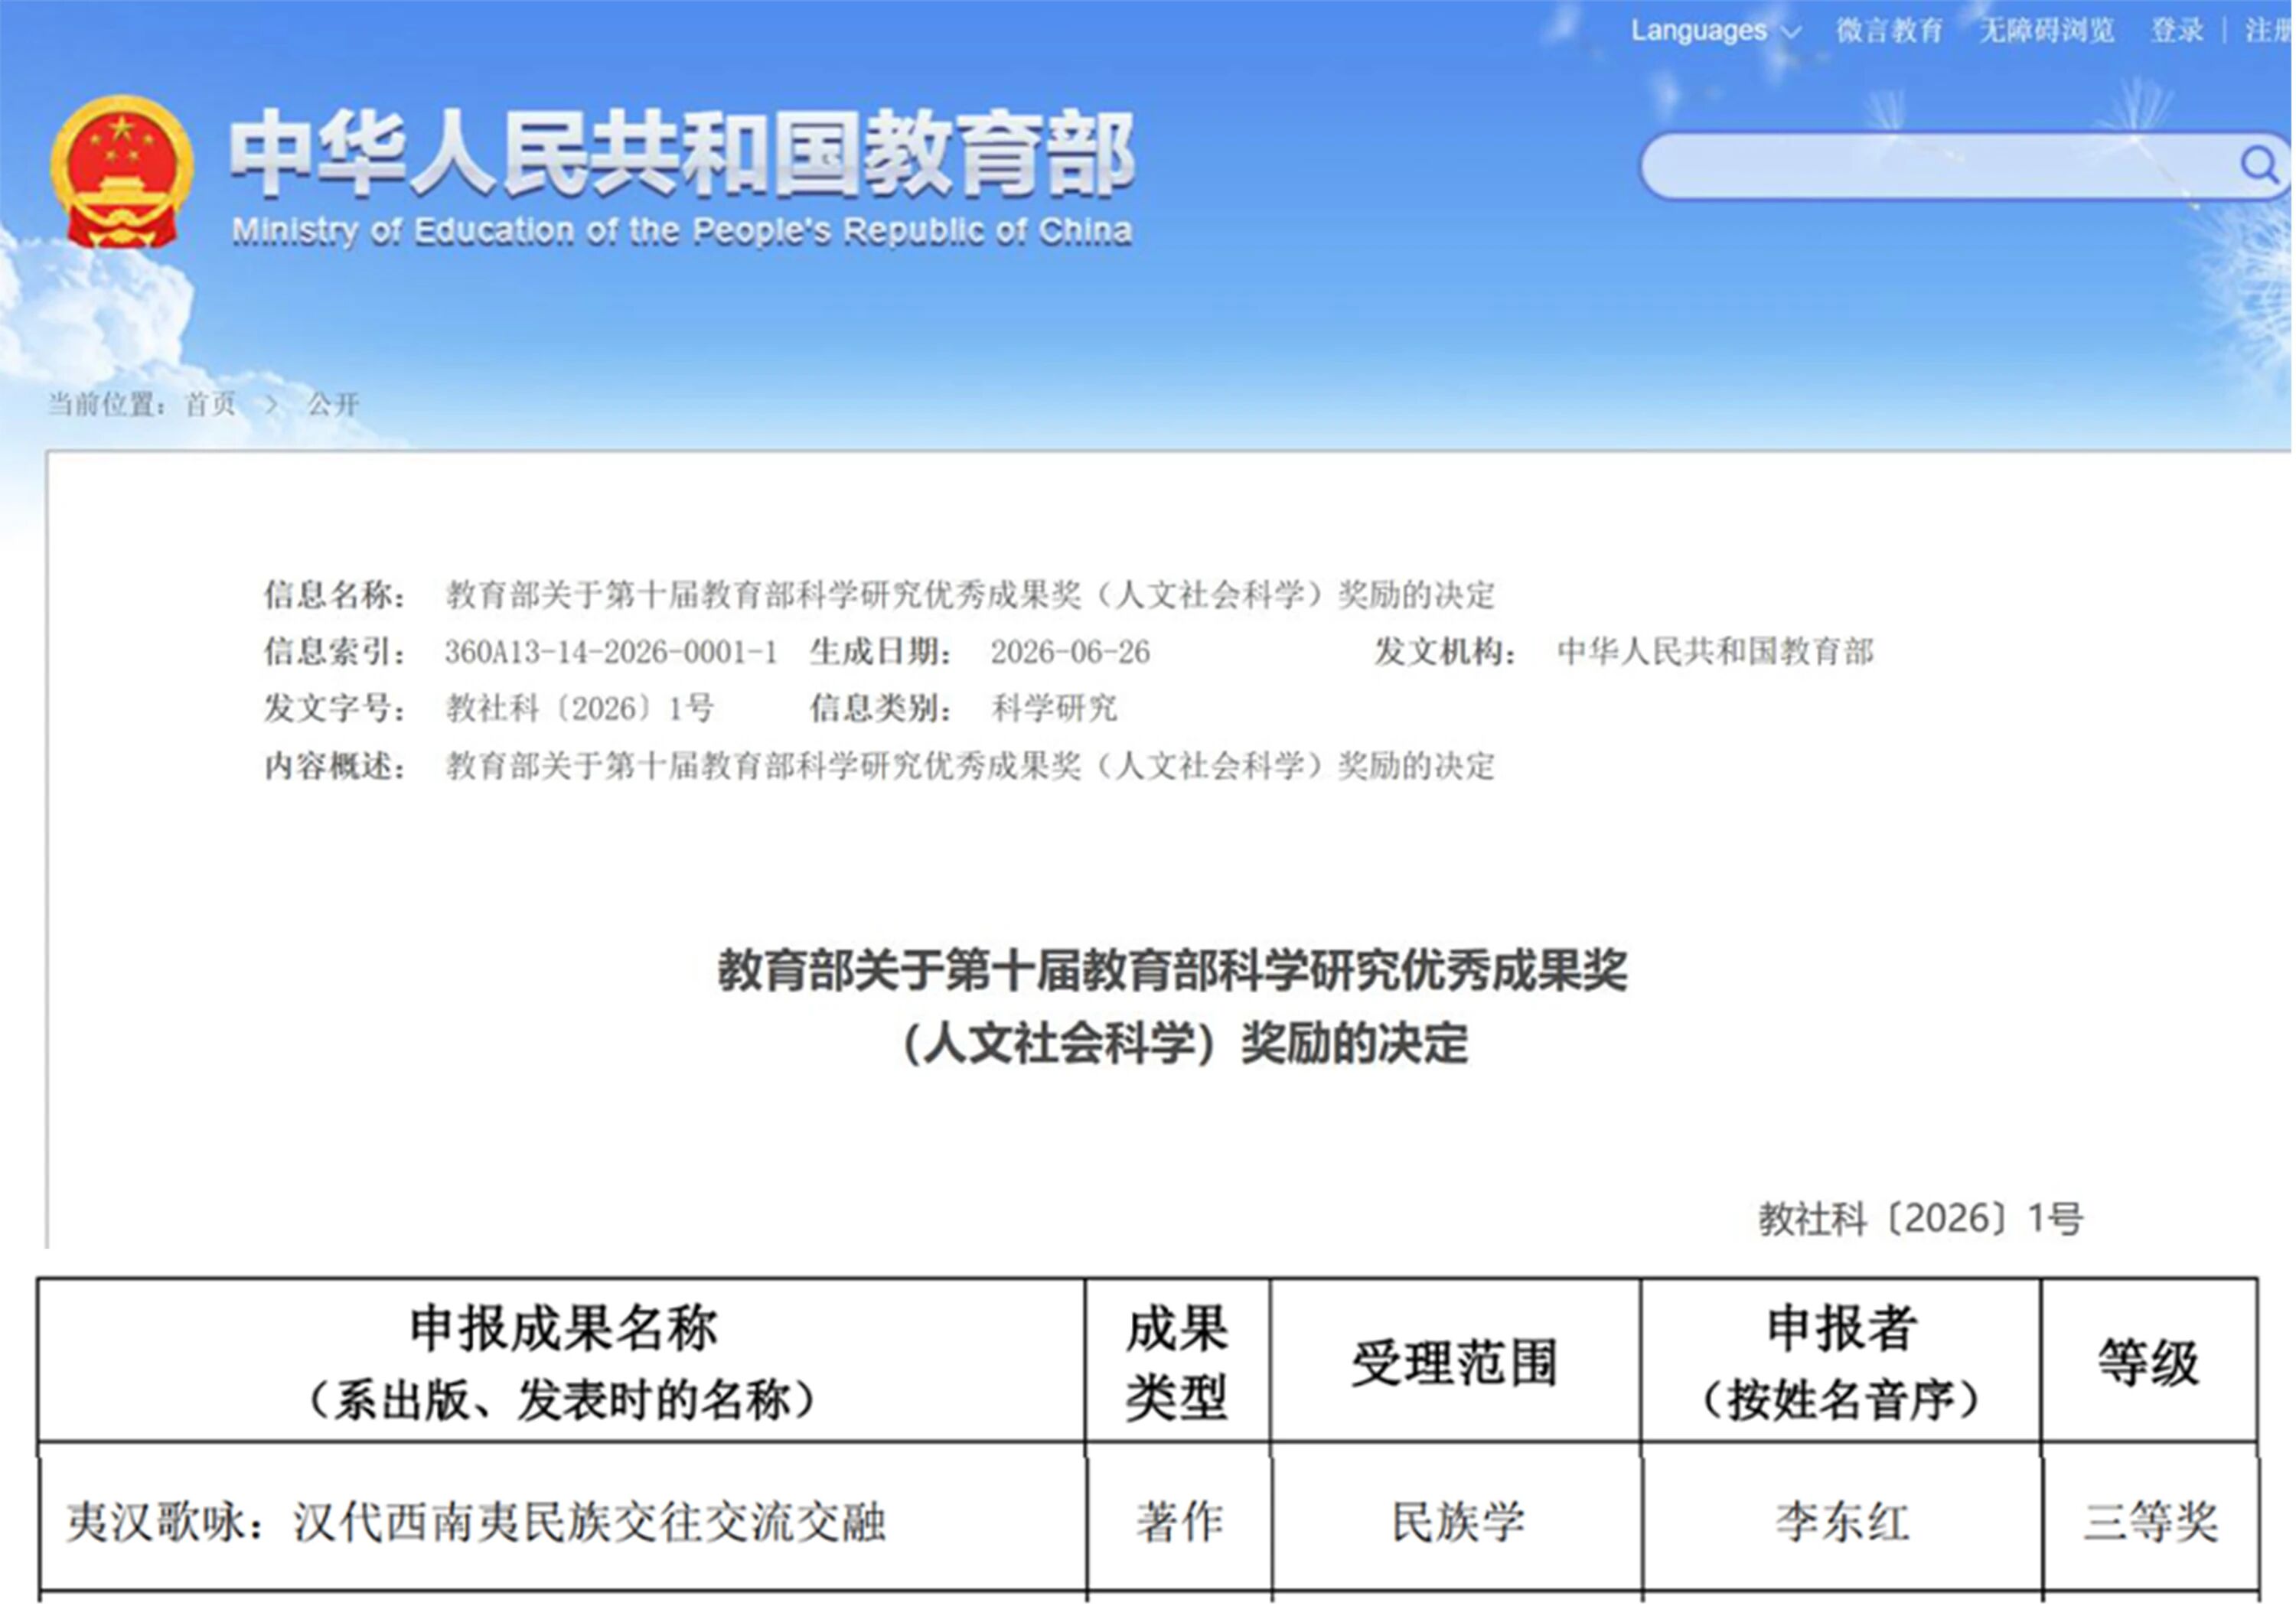Click the magnifier search icon
Screen dimensions: 2296x1619
point(2259,163)
